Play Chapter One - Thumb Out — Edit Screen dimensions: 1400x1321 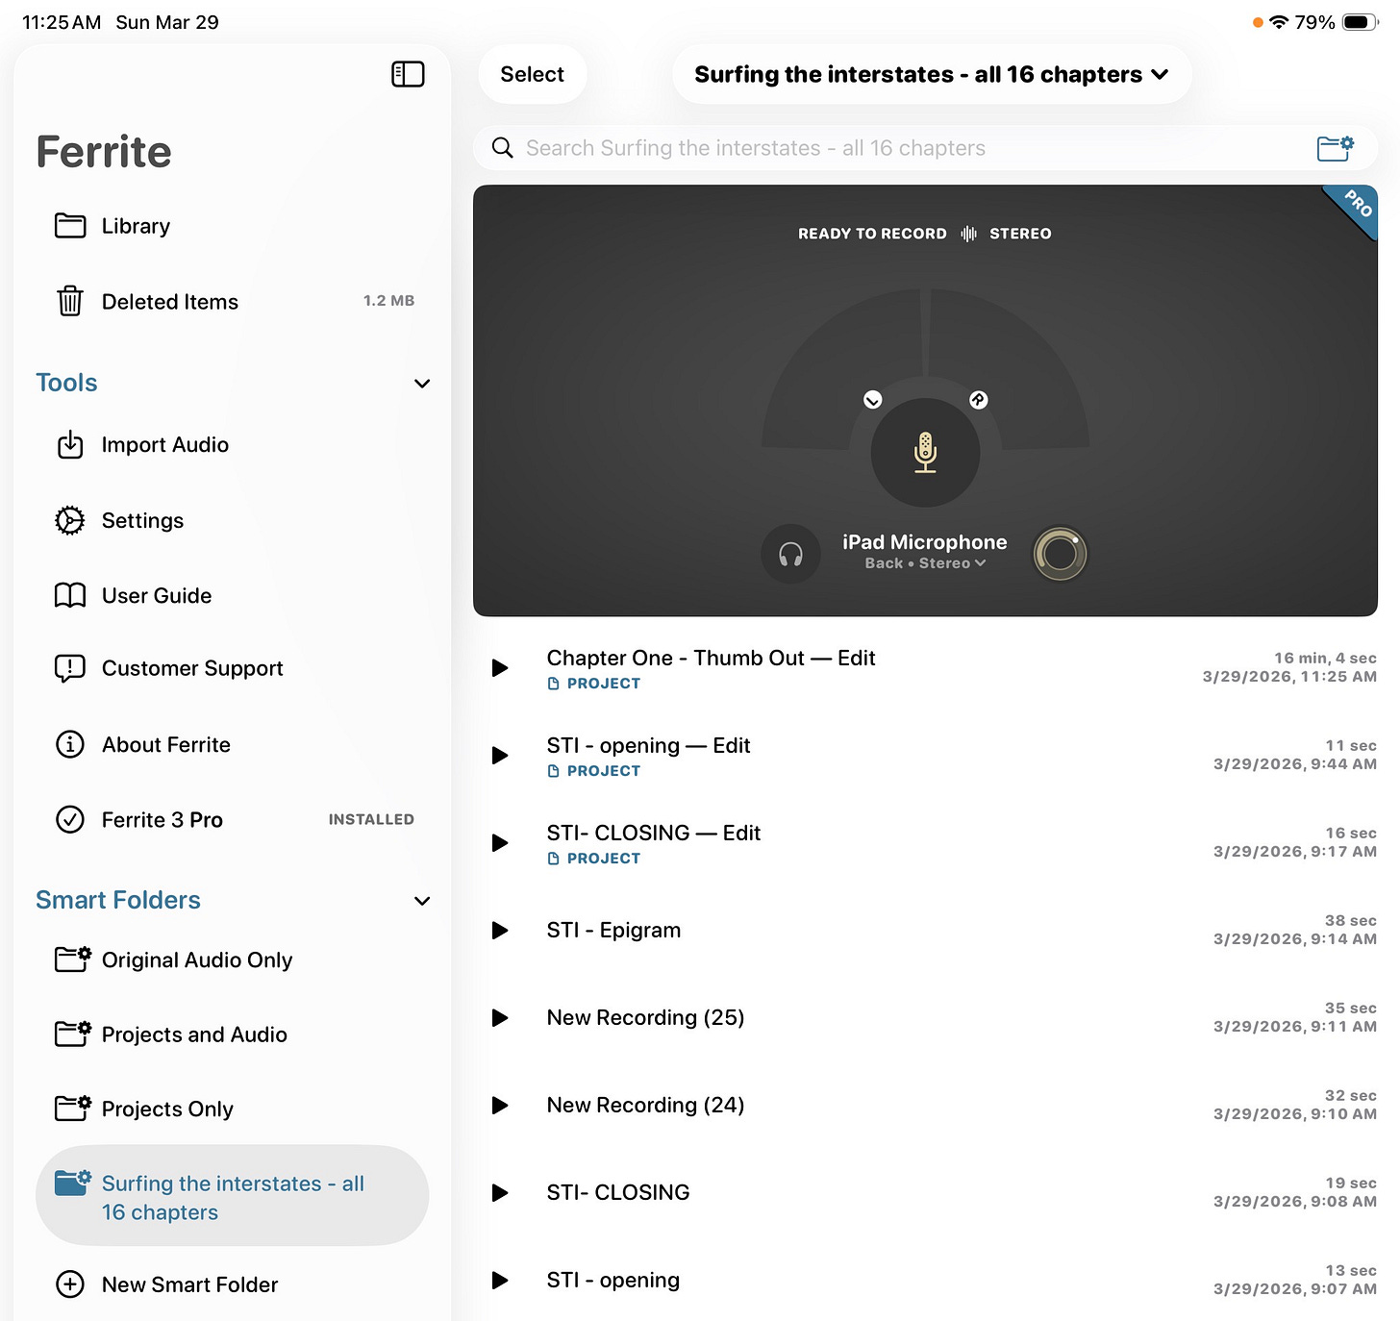pos(500,667)
